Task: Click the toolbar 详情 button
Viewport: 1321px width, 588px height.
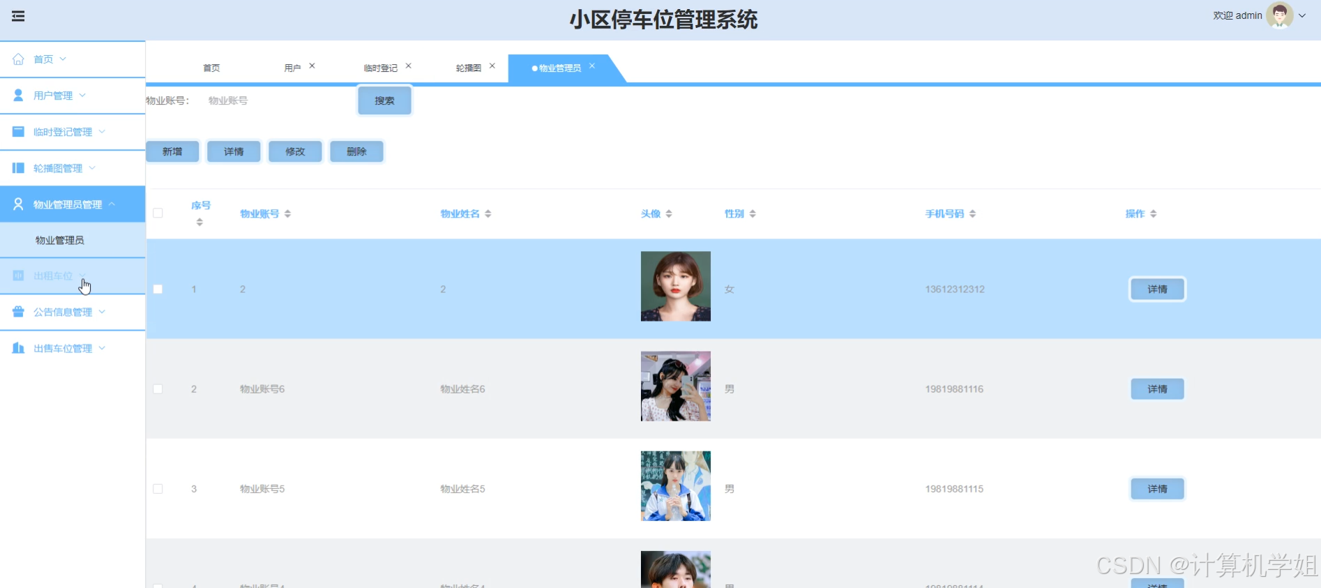Action: pos(234,151)
